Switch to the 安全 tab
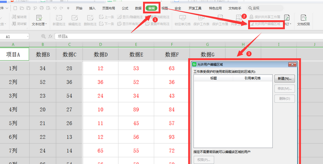This screenshot has height=164, width=323. click(178, 8)
